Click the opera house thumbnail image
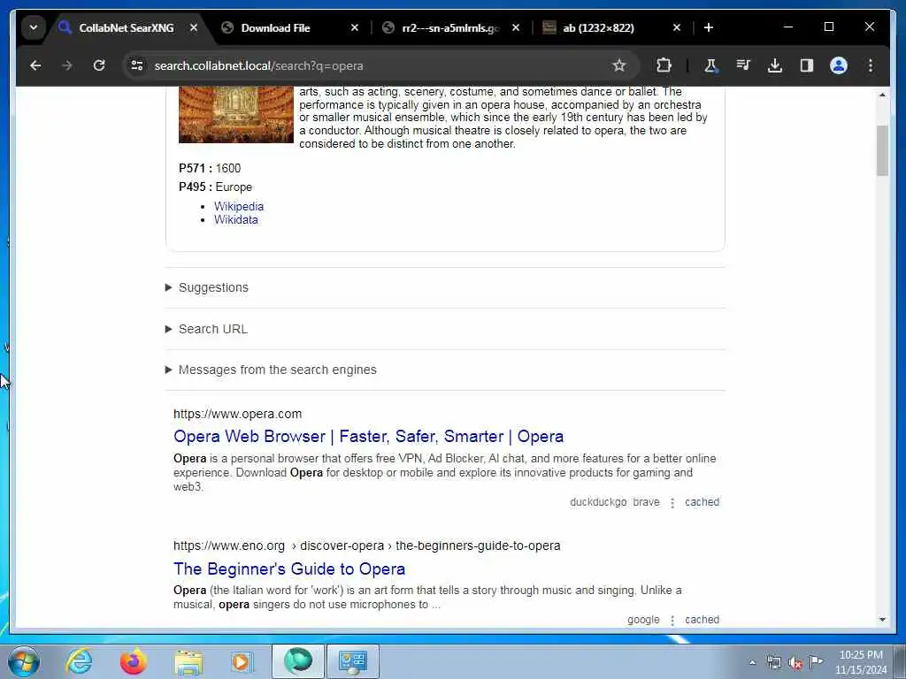 pyautogui.click(x=235, y=114)
